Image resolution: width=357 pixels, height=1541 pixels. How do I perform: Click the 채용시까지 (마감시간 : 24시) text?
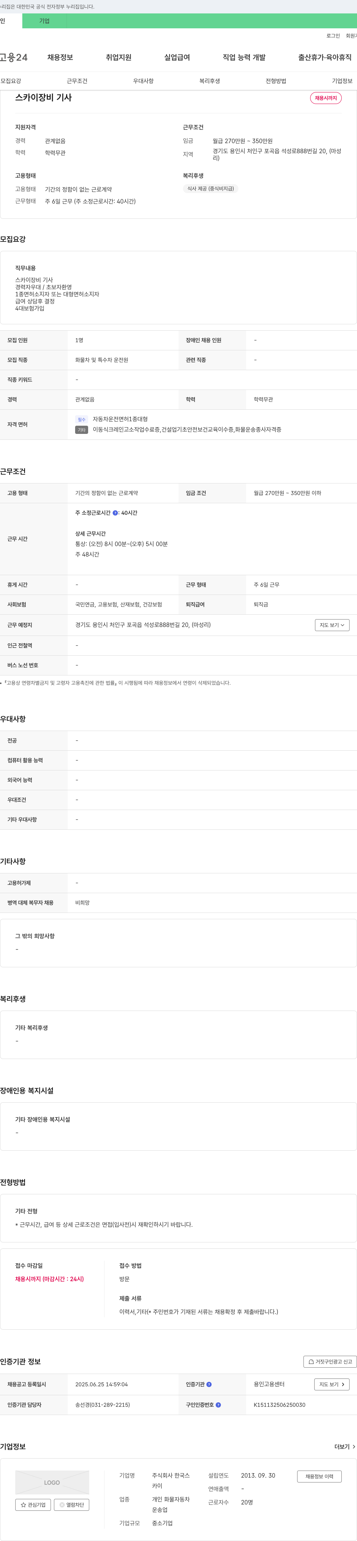[49, 1279]
